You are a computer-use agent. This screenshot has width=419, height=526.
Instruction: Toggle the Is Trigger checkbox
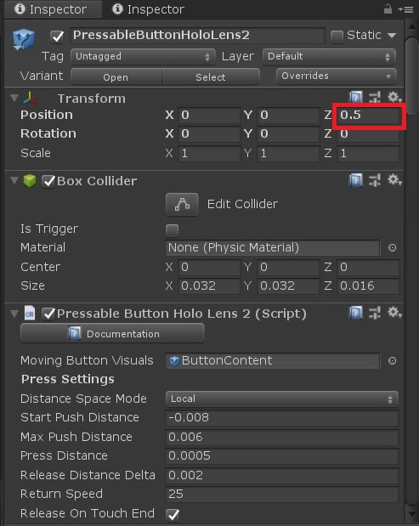point(172,229)
